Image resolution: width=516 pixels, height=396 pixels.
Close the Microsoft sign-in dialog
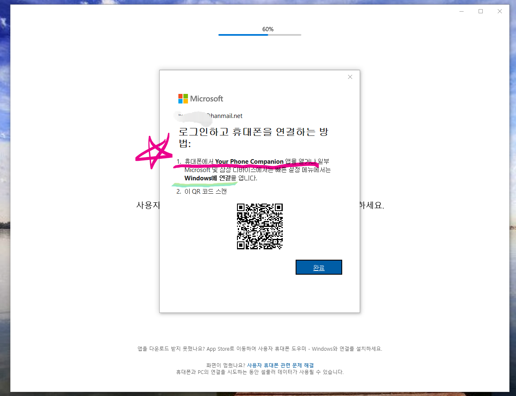coord(350,77)
